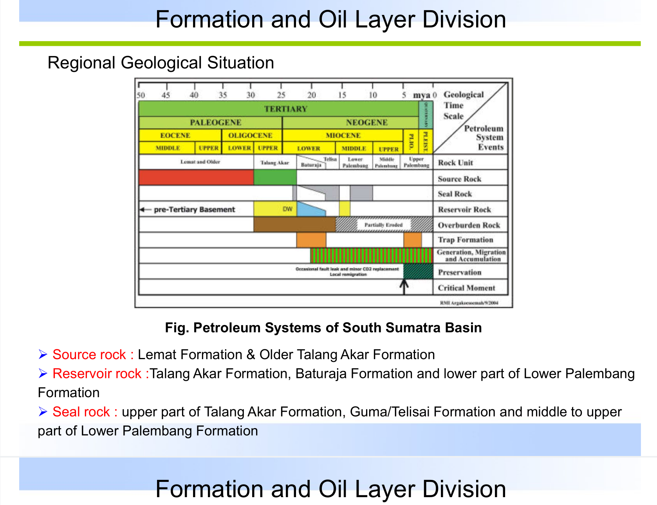Click the blue arrow bullet before Reservoir rock
Viewport: 657px width, 505px height.
click(x=43, y=374)
